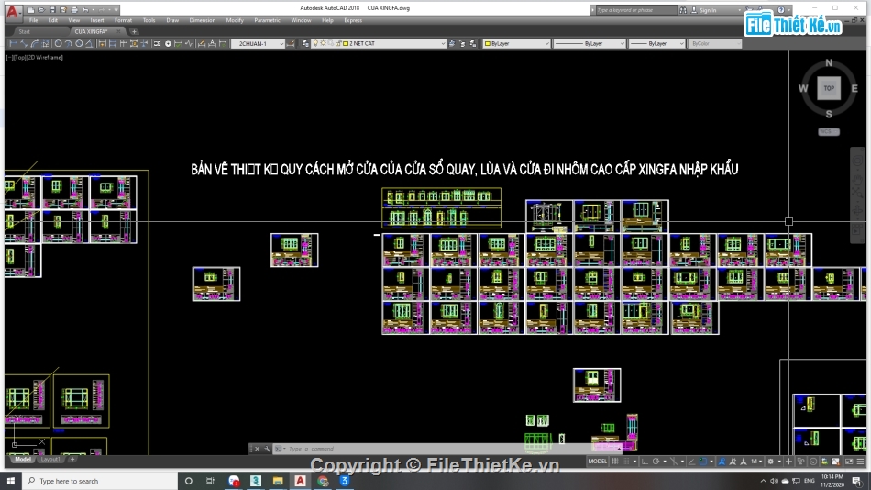Open the 2CHUAN-1 dimension style dropdown

tap(259, 43)
